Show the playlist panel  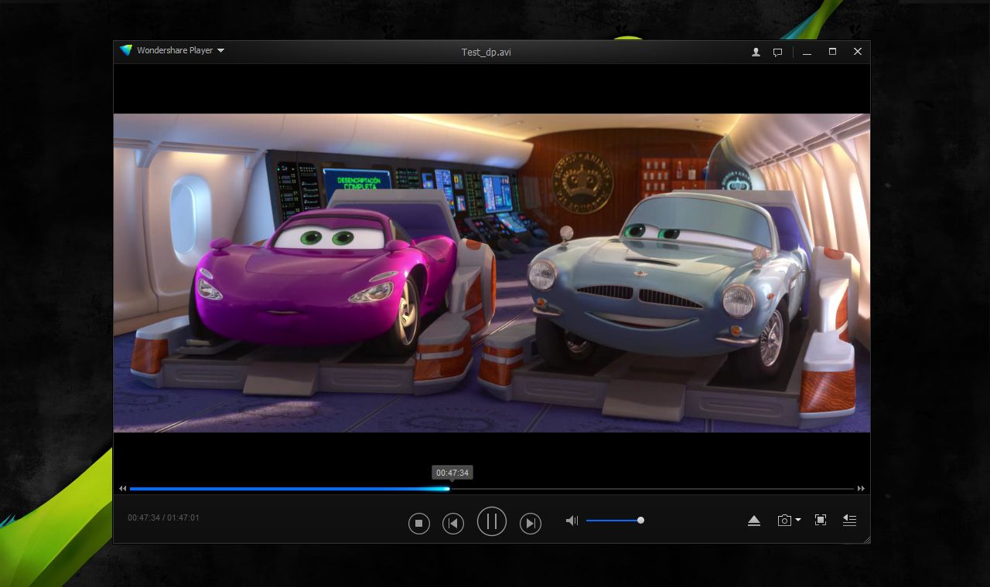tap(849, 521)
